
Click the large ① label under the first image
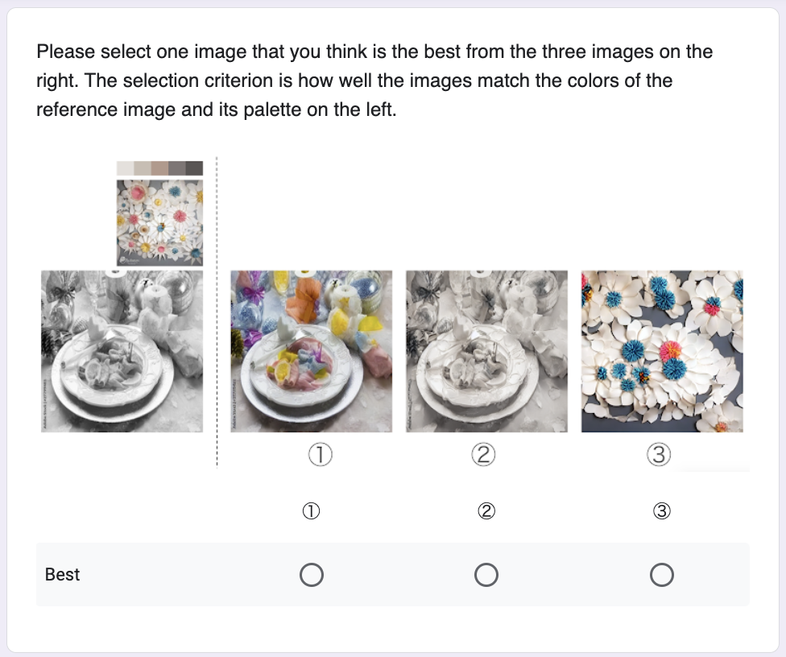321,456
